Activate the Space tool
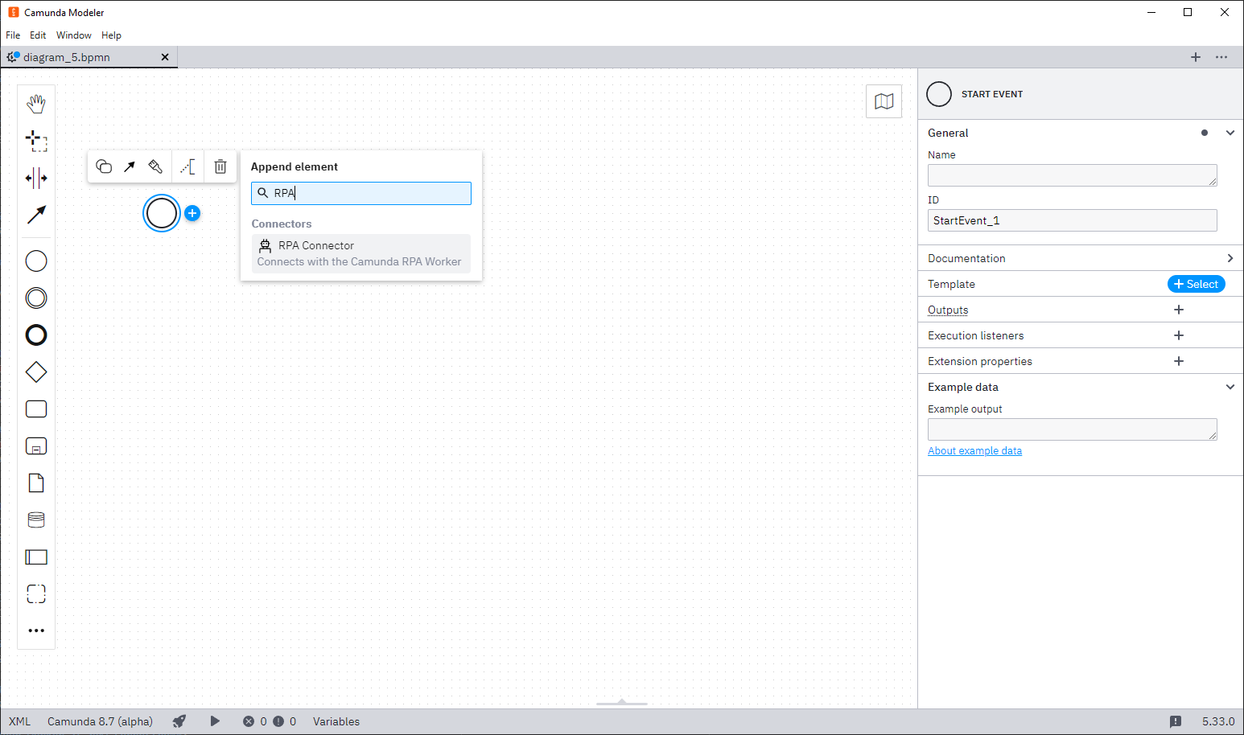The height and width of the screenshot is (735, 1244). click(36, 179)
